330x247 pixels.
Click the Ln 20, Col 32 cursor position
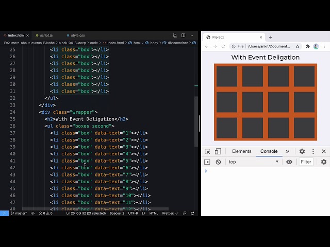pyautogui.click(x=86, y=214)
